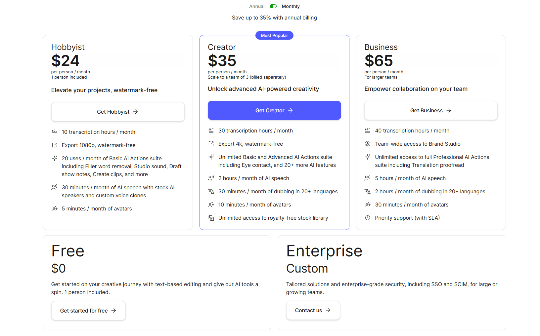
Task: Click the Brand Studio icon in Business
Action: tap(367, 144)
